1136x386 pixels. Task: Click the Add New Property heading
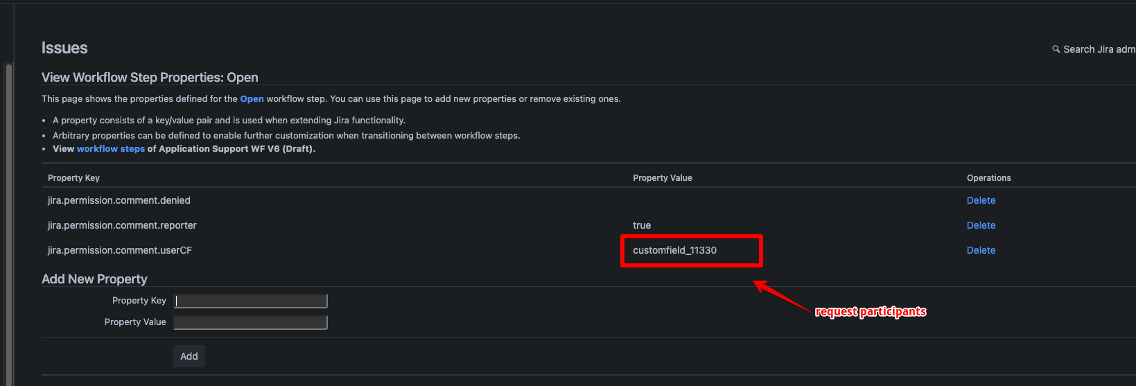(x=94, y=279)
